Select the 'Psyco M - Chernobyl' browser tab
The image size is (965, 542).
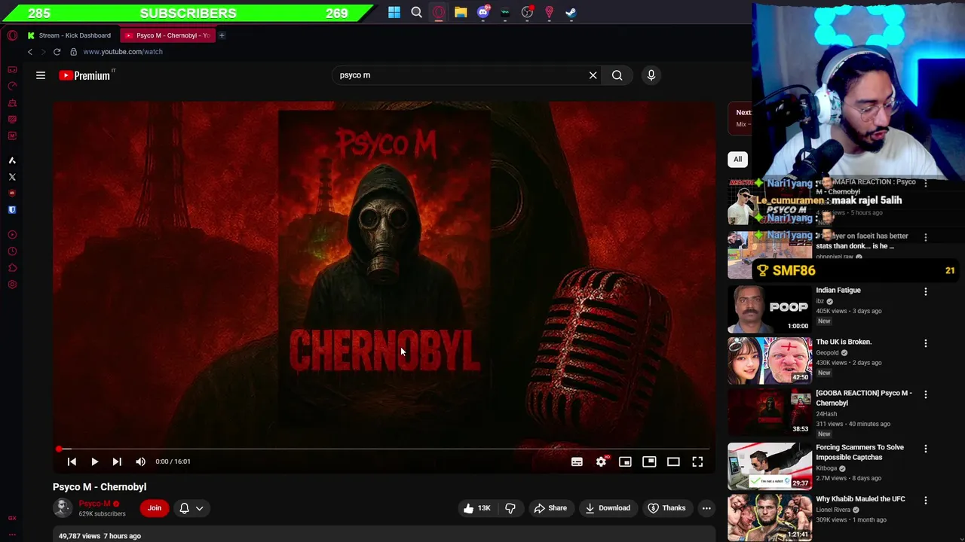(167, 35)
